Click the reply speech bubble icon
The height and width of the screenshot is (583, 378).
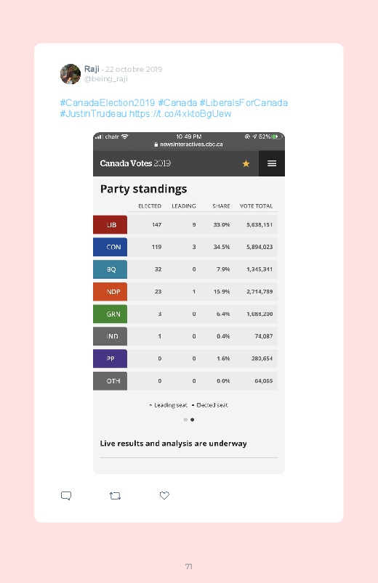pyautogui.click(x=66, y=496)
